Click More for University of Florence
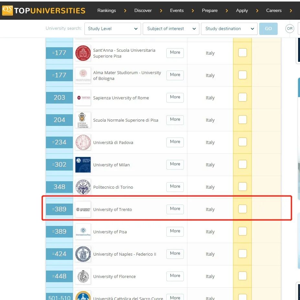The image size is (300, 300). tap(175, 276)
